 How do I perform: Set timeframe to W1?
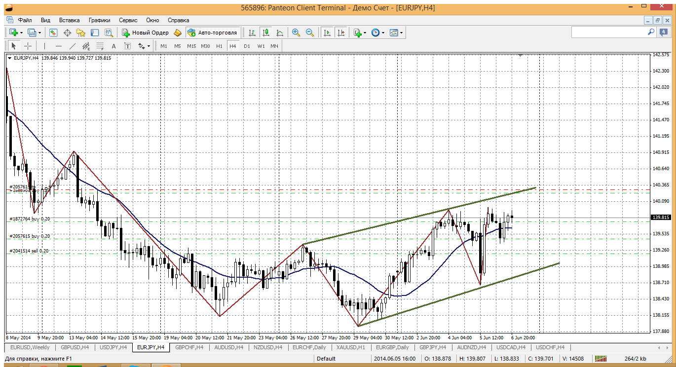pos(261,46)
